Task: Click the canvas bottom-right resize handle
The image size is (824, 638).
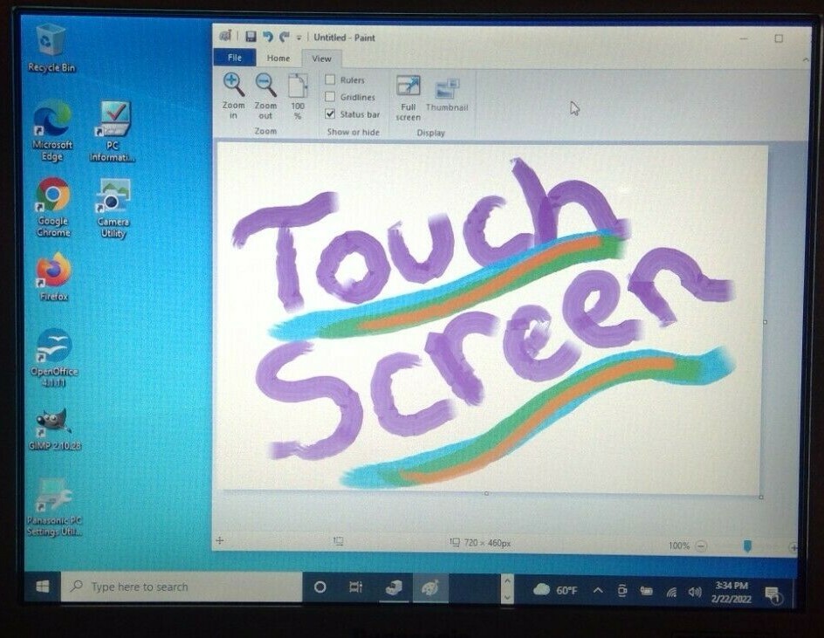Action: 761,497
